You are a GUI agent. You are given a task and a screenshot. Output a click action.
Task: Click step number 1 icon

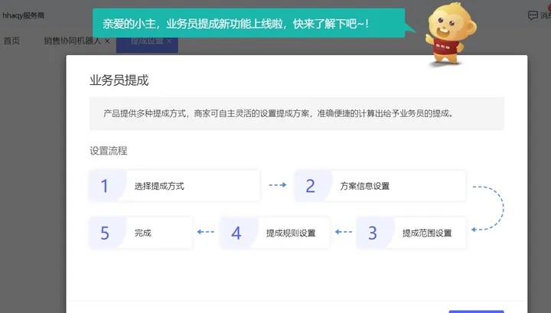point(105,186)
